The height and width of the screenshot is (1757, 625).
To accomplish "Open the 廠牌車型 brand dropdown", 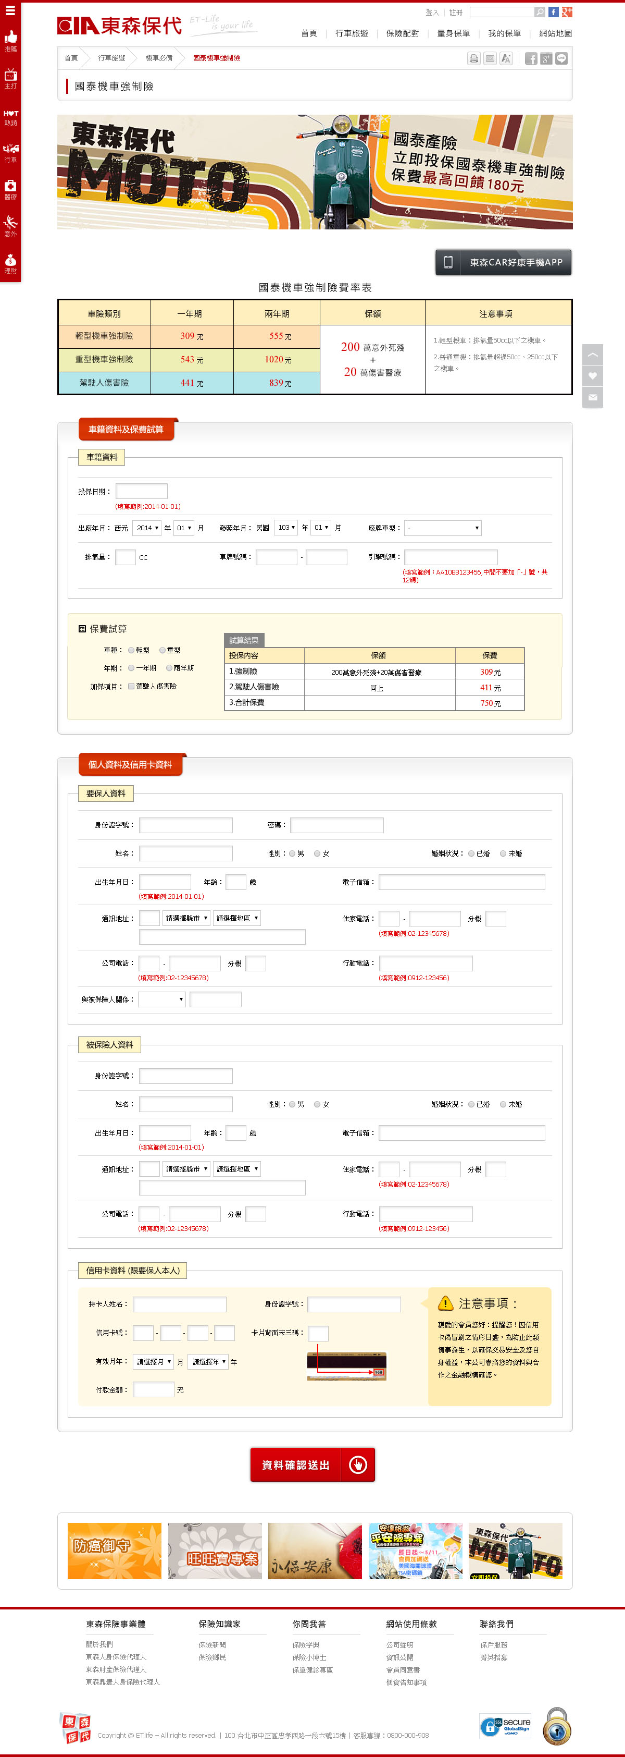I will point(443,528).
